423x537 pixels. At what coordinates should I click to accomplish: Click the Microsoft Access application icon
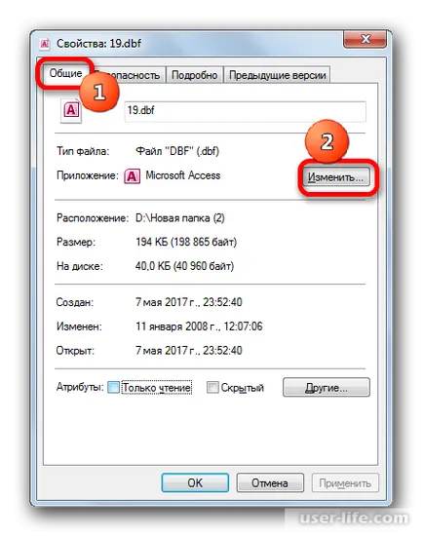point(133,176)
